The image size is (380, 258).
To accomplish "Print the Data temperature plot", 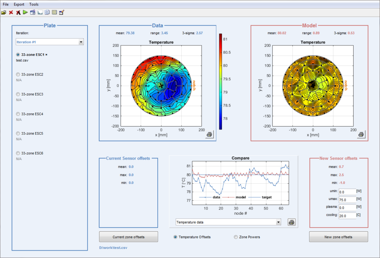I will [x=209, y=134].
